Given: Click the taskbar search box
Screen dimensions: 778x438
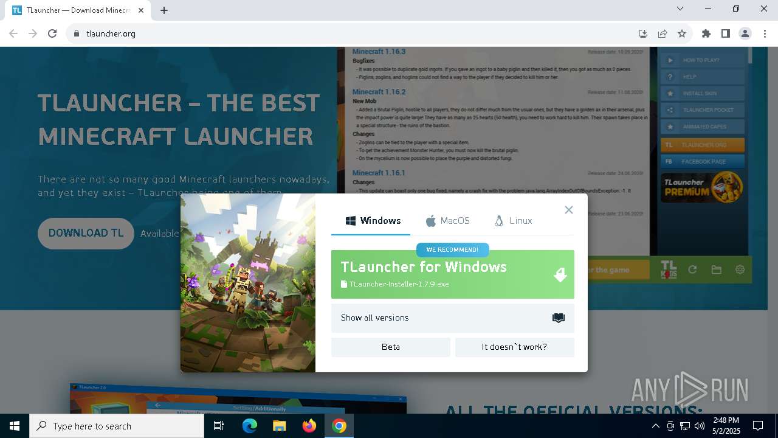Looking at the screenshot, I should [117, 426].
